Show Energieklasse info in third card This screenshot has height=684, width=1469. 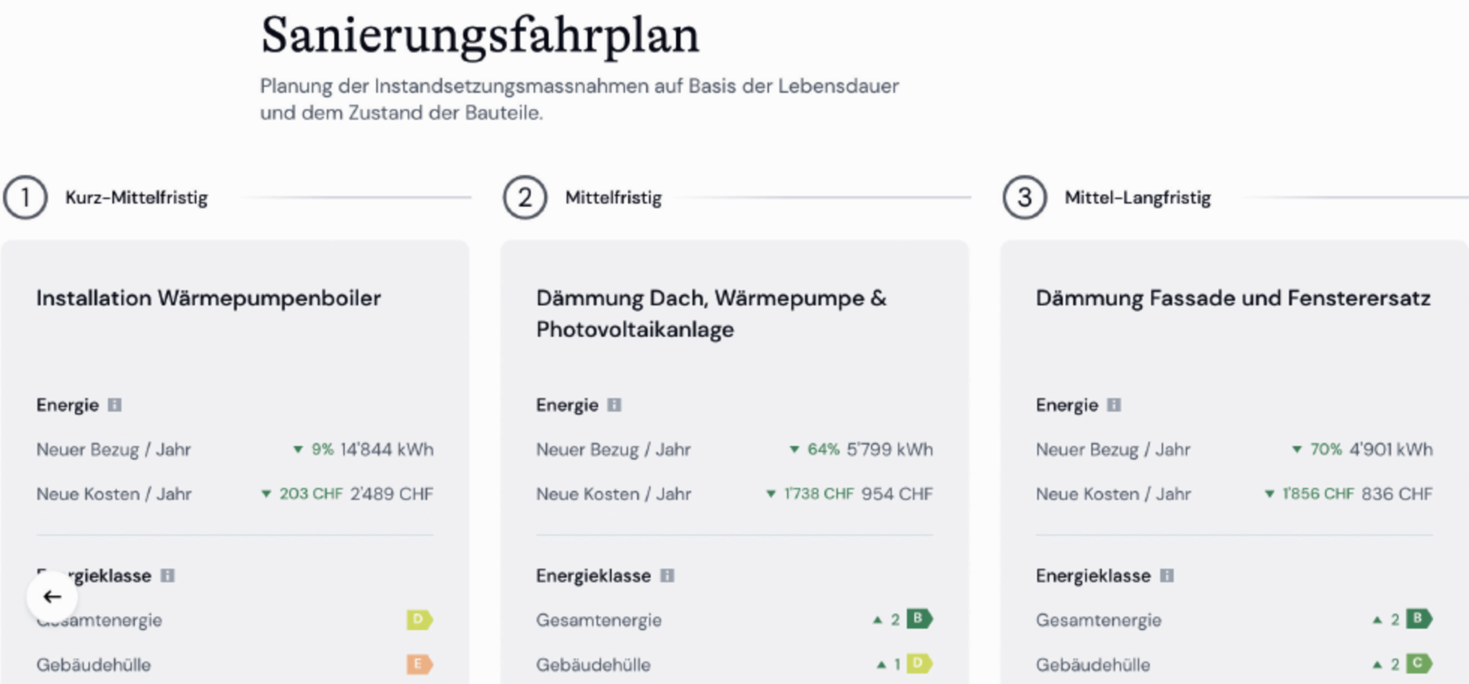(1167, 575)
